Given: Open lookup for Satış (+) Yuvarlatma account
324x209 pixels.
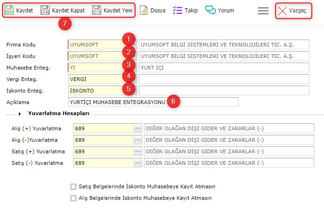Looking at the screenshot, I should 138,151.
